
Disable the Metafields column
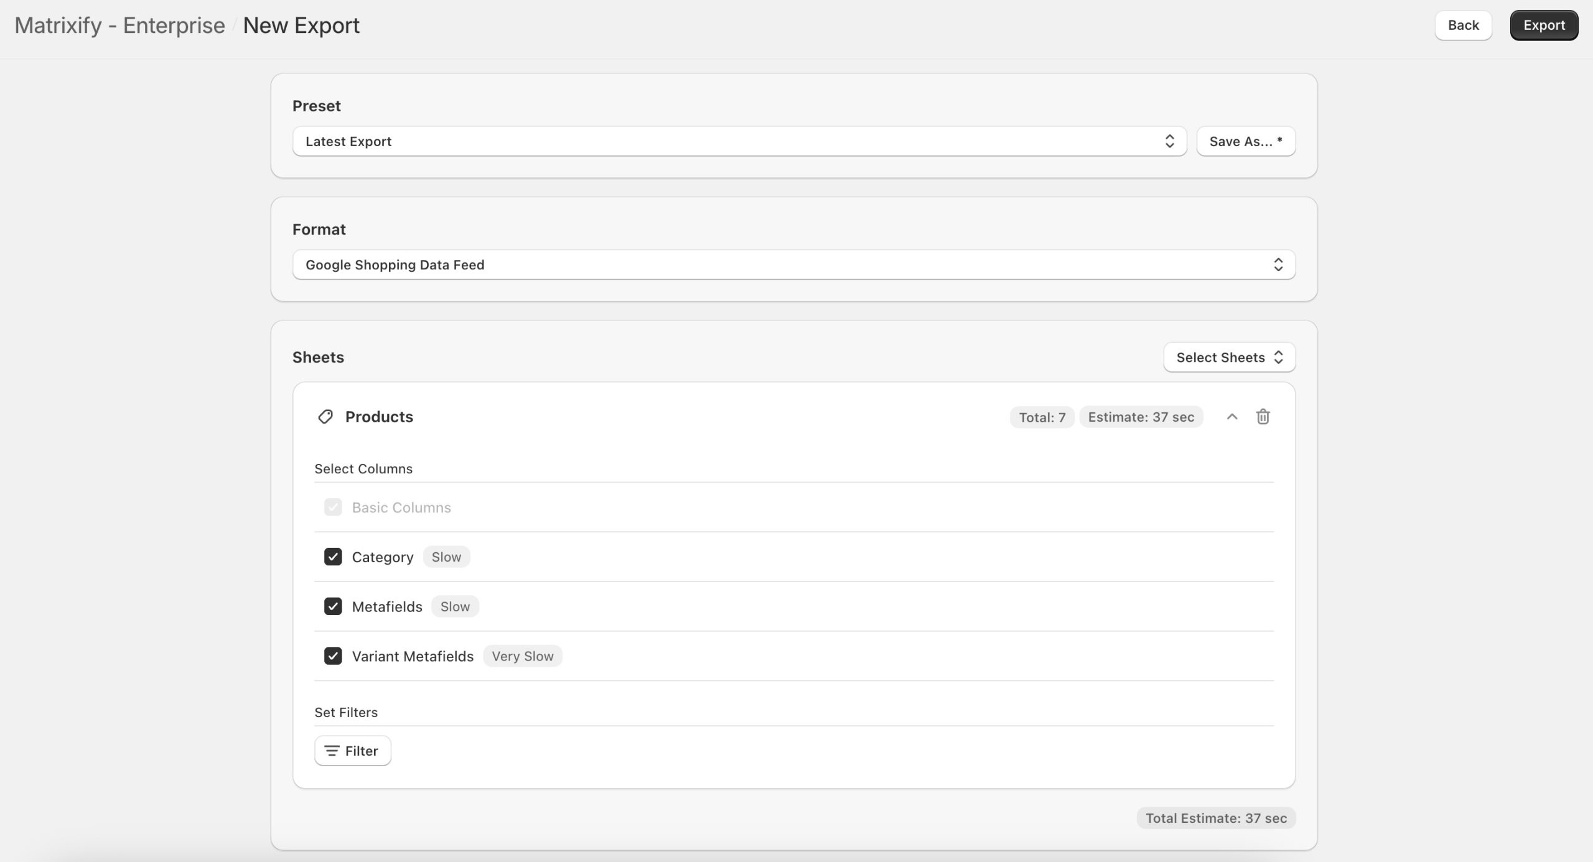[x=334, y=606]
